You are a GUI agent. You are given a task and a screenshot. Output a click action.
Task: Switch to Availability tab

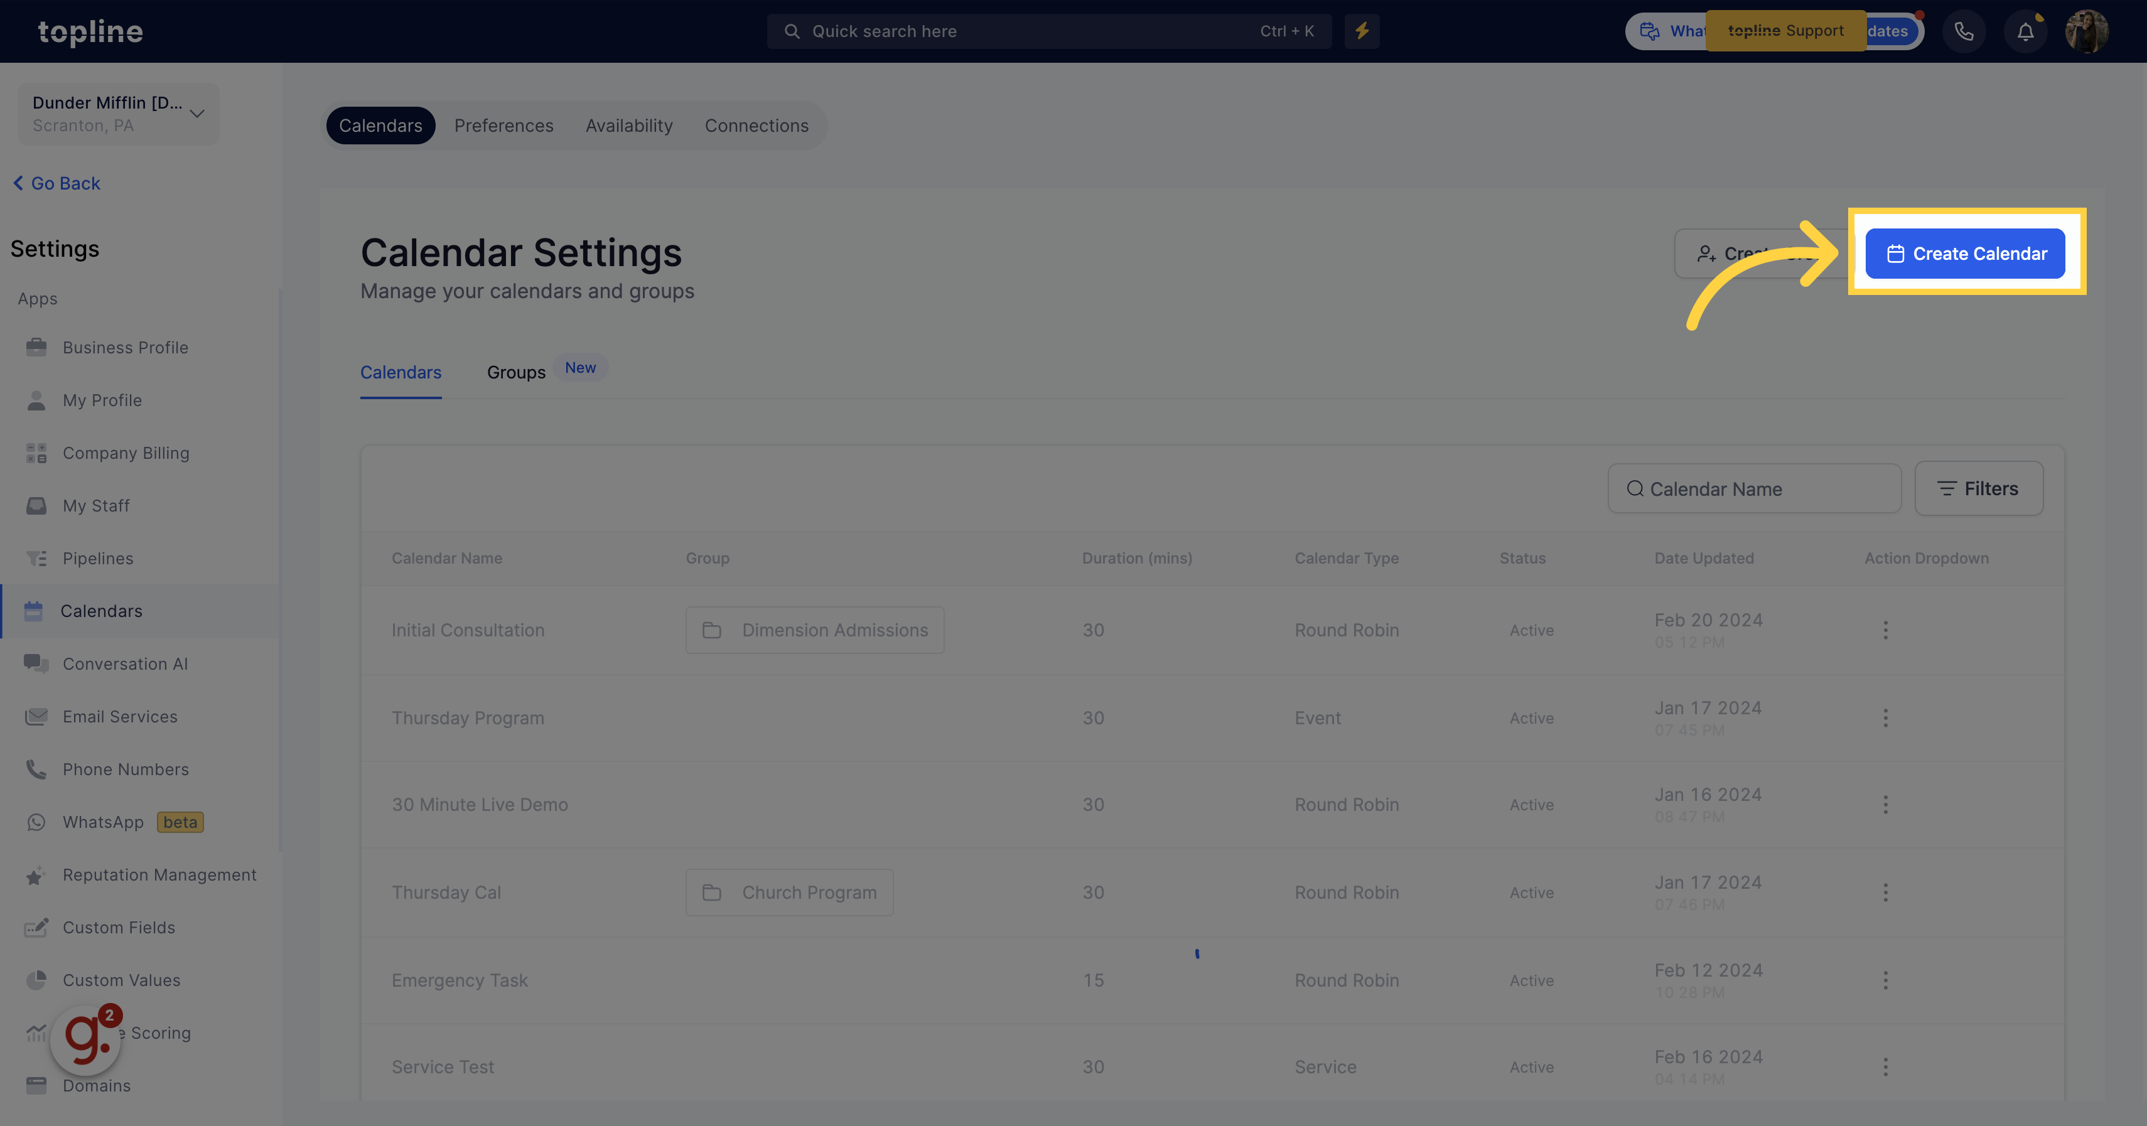[x=629, y=125]
